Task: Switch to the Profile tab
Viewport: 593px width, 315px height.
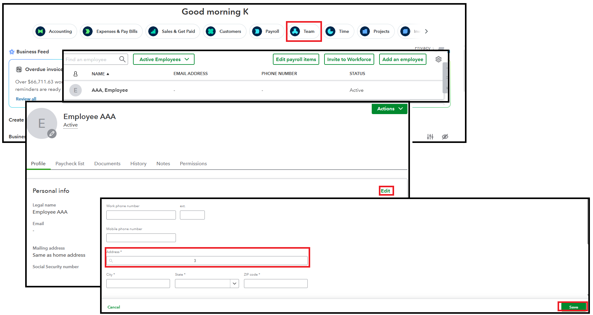Action: (x=38, y=164)
